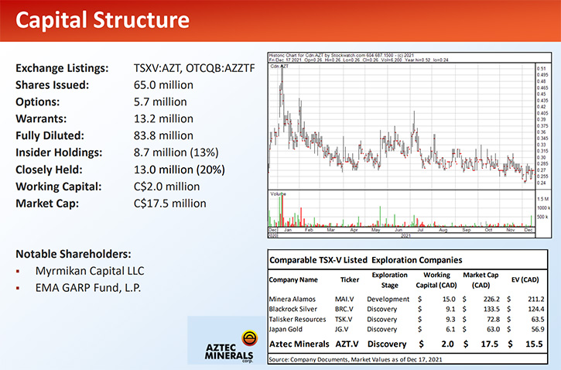Click the 'MAI.V' ticker cell
The image size is (561, 370).
344,299
